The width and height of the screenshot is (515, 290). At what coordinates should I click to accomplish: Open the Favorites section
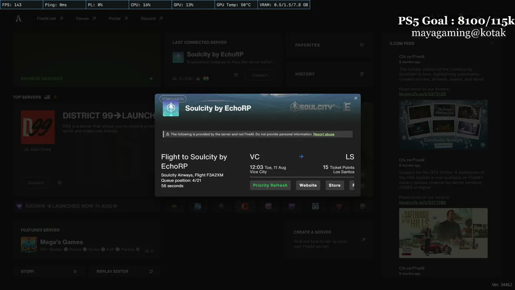[x=329, y=45]
